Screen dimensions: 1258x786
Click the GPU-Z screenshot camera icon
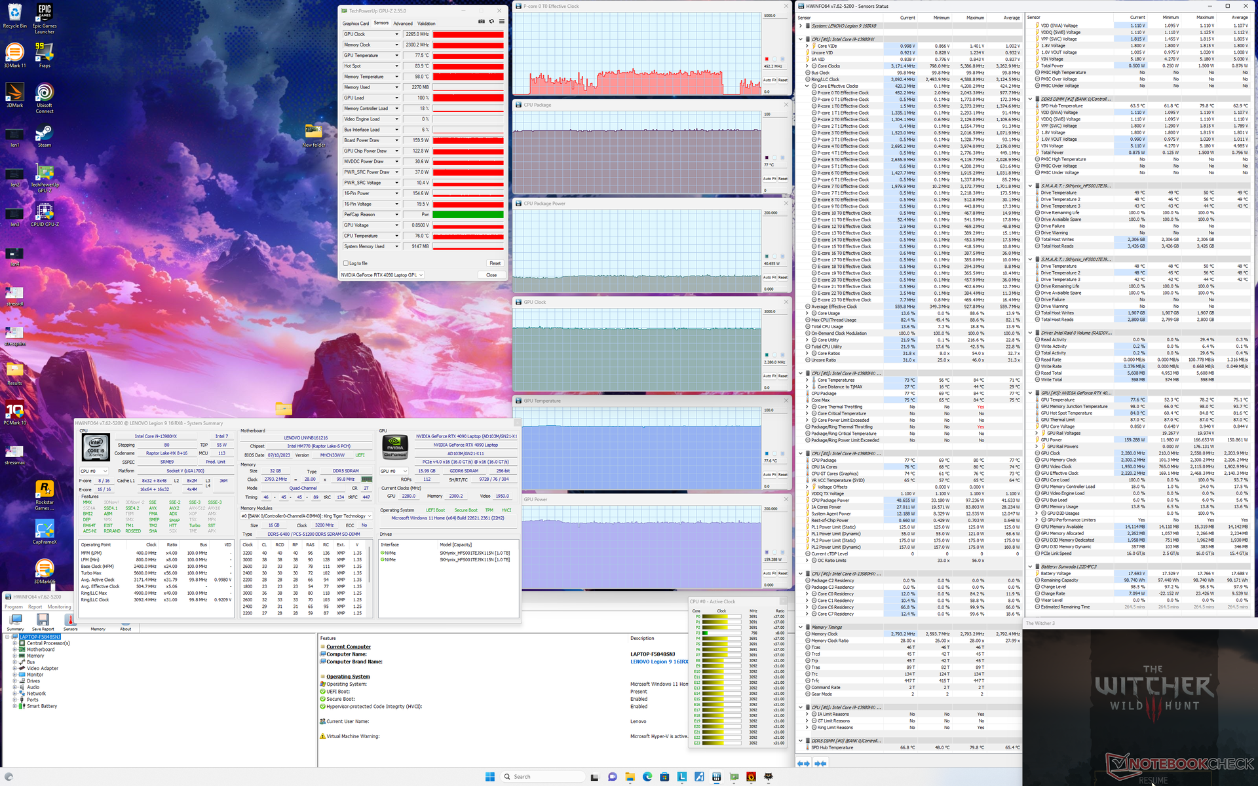(x=482, y=22)
